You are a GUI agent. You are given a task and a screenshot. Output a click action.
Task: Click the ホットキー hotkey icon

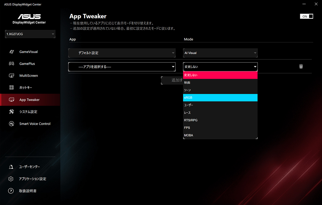tap(11, 88)
